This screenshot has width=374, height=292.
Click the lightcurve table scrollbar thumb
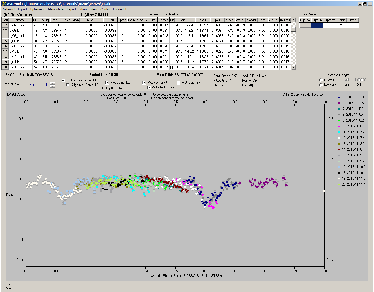tap(294, 29)
